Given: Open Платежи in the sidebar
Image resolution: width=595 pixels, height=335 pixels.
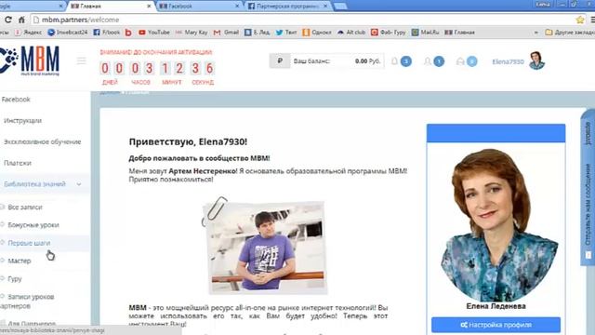Looking at the screenshot, I should pos(18,163).
